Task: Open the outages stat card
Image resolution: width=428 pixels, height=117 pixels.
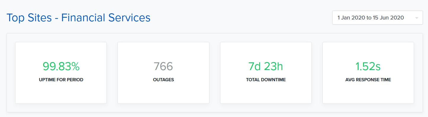Action: tap(163, 73)
